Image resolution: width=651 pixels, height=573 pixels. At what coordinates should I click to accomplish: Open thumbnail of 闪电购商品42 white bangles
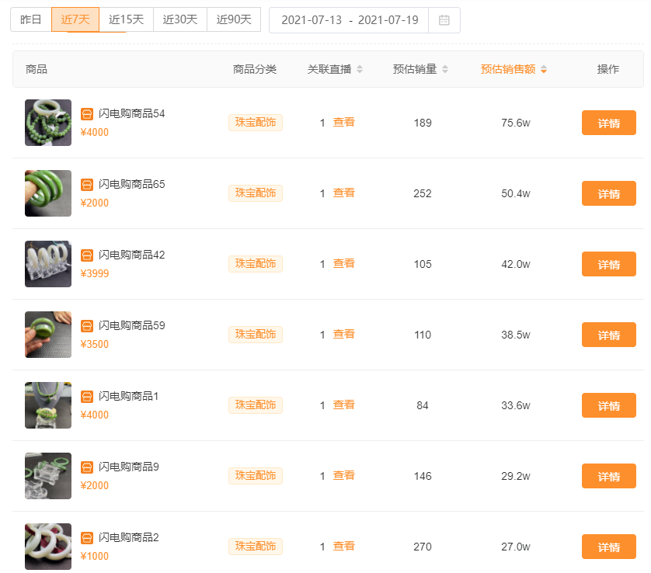(x=48, y=264)
